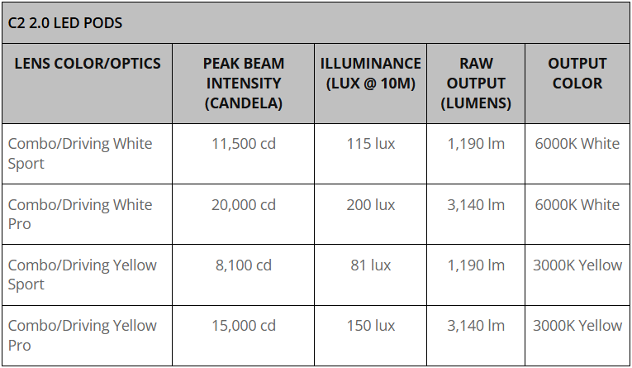Click the PEAK BEAM INTENSITY column header
Screen dimensions: 632x368
pyautogui.click(x=244, y=83)
